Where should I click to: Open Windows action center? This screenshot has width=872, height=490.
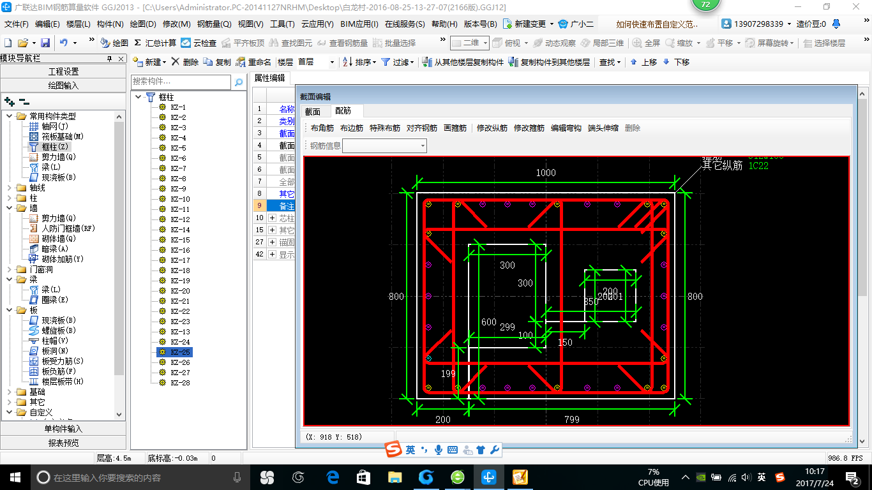(853, 477)
